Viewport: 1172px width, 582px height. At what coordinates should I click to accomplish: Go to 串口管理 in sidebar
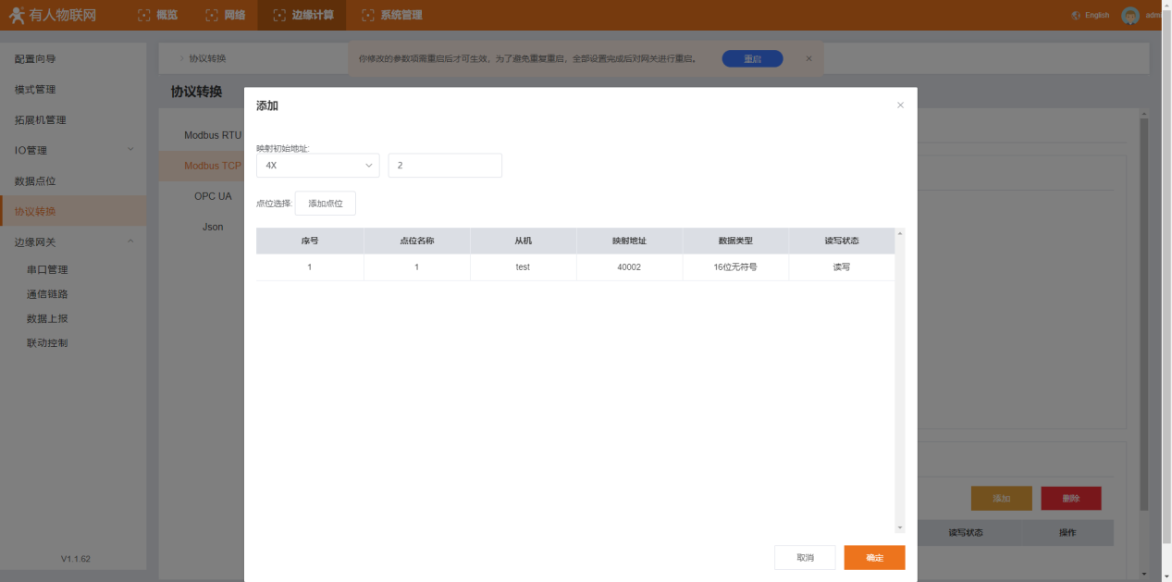point(47,269)
